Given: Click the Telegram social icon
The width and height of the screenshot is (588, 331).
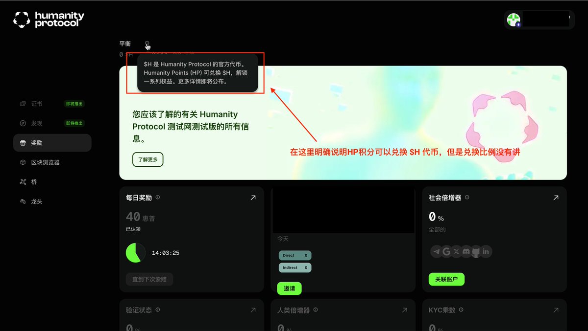Looking at the screenshot, I should [x=436, y=252].
